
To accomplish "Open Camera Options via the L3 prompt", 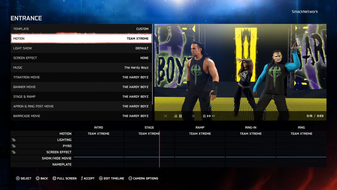I will [x=143, y=178].
